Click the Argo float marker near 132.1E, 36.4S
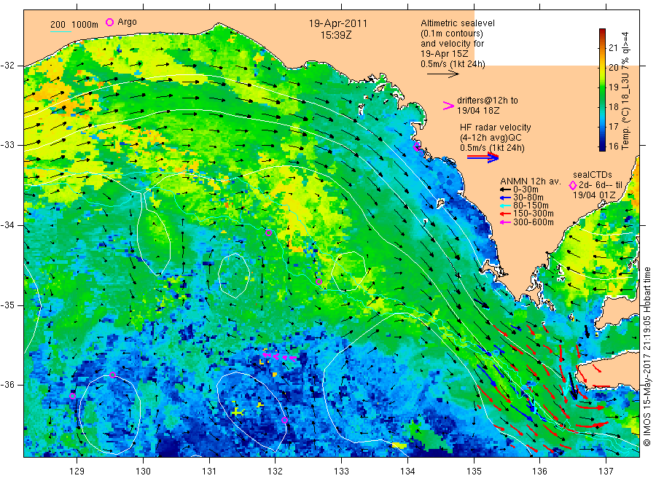Image resolution: width=656 pixels, height=481 pixels. [x=284, y=421]
